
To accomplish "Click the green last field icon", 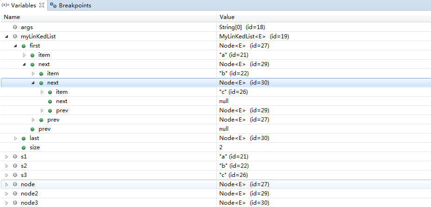I will [24, 138].
